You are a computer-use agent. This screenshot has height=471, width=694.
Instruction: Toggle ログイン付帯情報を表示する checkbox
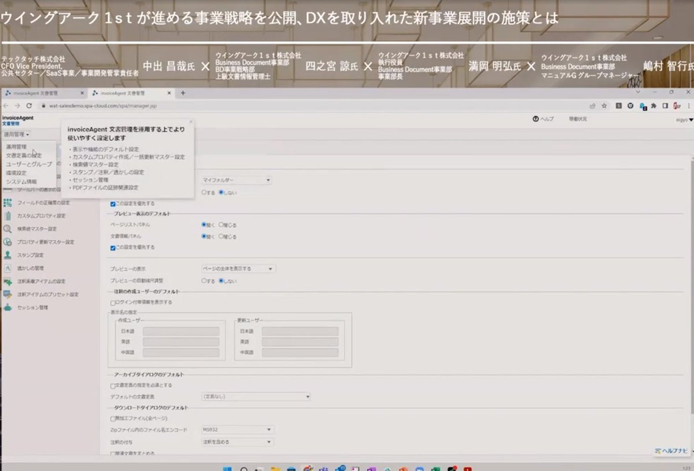(x=113, y=302)
